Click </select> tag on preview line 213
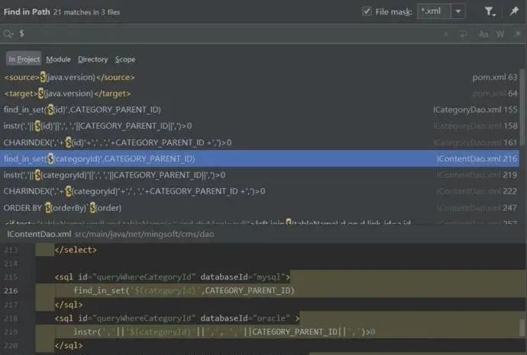 (76, 250)
